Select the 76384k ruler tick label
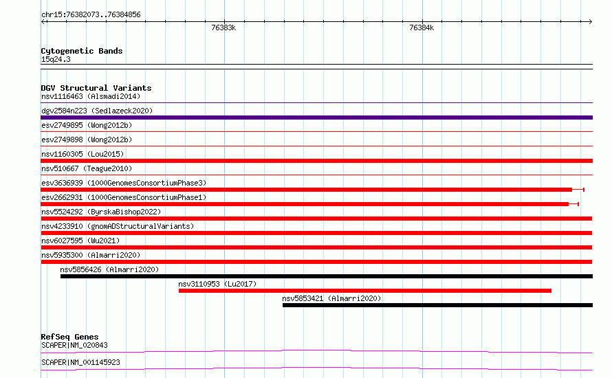 click(x=422, y=27)
